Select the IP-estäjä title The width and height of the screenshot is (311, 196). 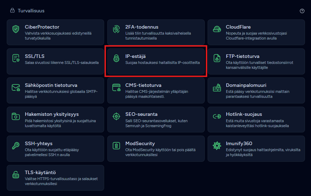point(135,56)
